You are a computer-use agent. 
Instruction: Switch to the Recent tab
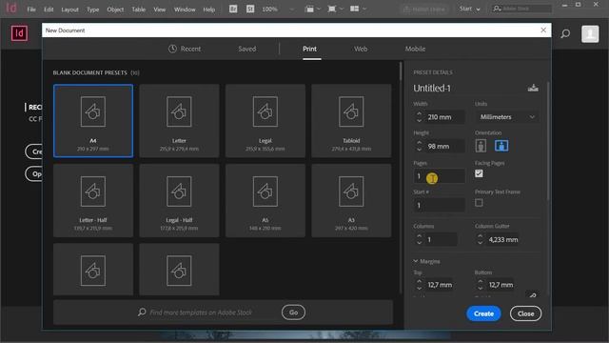click(x=185, y=49)
